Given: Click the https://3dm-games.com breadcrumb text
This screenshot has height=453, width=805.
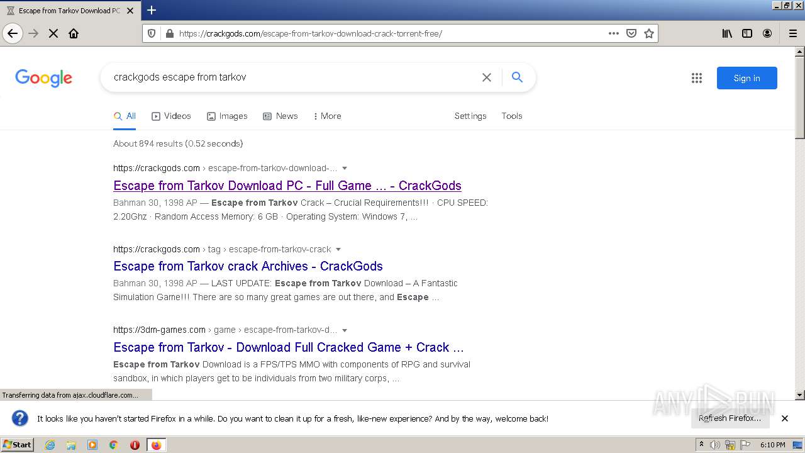Looking at the screenshot, I should (159, 330).
